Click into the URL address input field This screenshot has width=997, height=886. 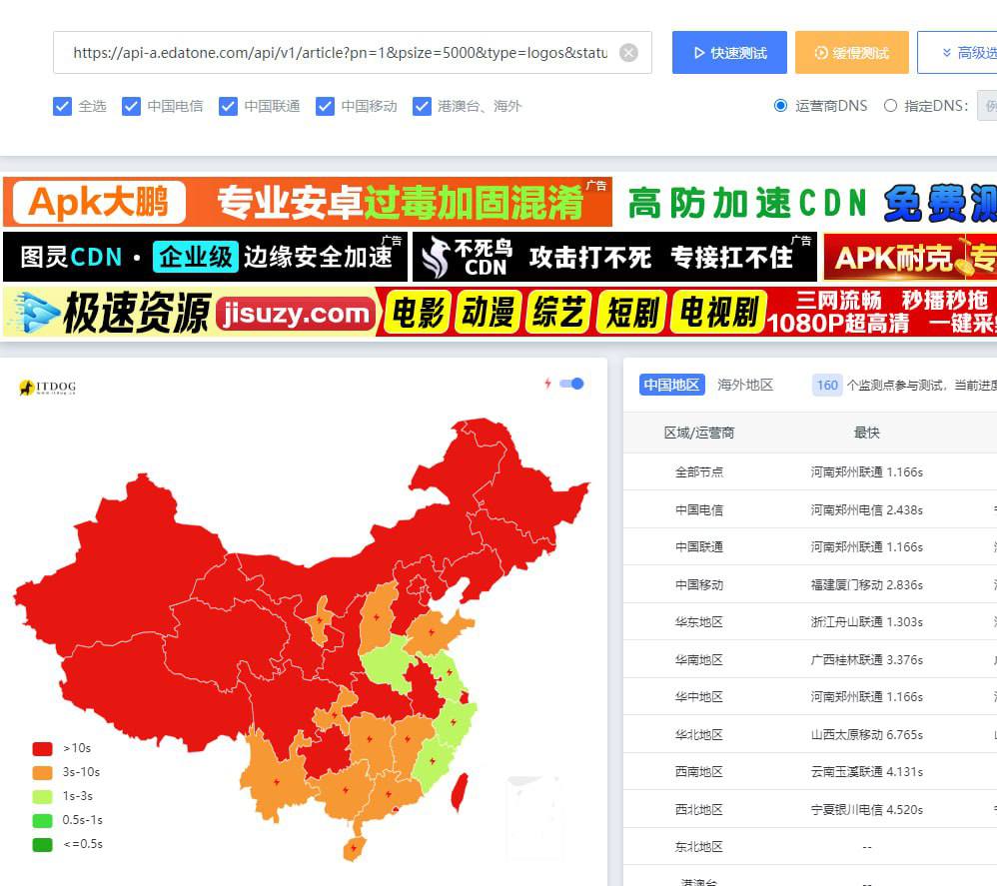[x=340, y=53]
